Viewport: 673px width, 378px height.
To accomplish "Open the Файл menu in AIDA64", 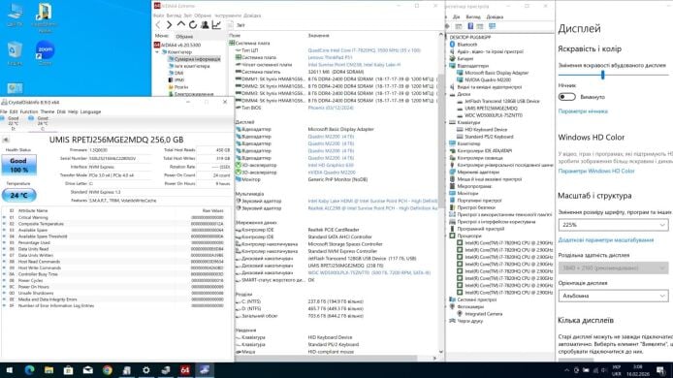I will pos(159,16).
